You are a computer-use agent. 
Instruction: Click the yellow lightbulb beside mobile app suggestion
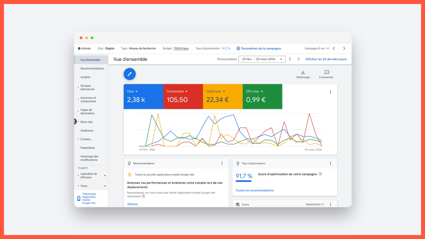pos(130,174)
